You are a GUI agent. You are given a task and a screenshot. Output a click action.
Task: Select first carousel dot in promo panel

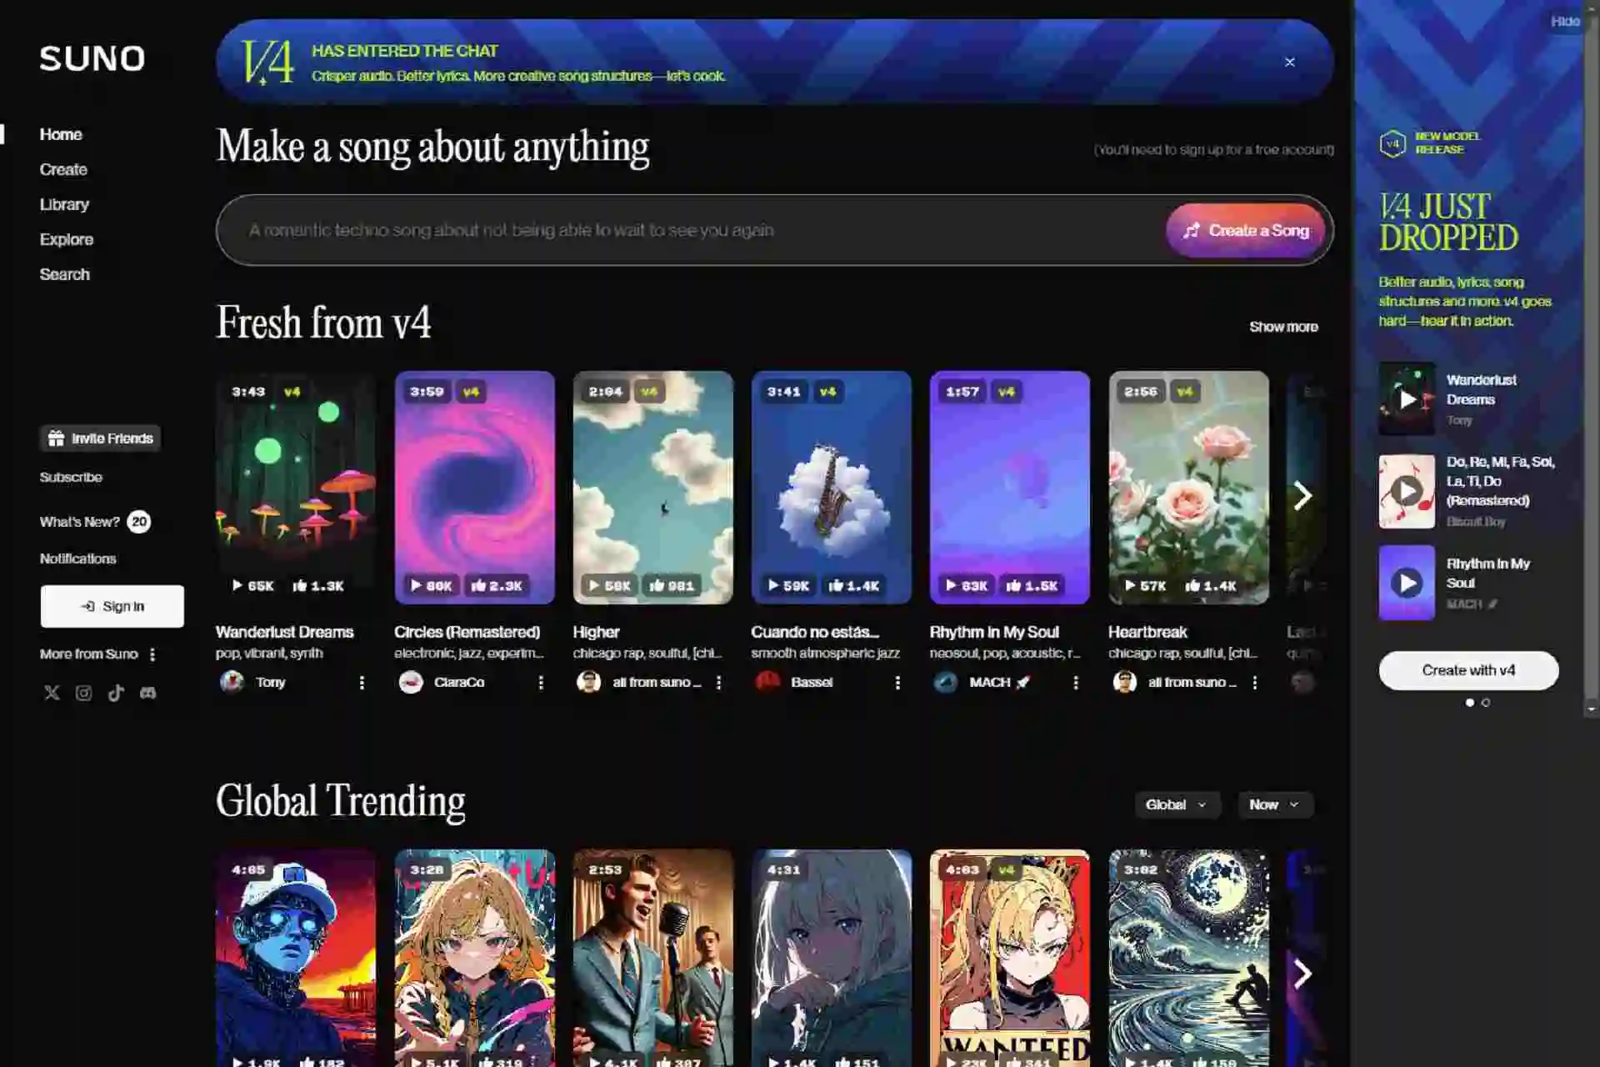pyautogui.click(x=1469, y=703)
